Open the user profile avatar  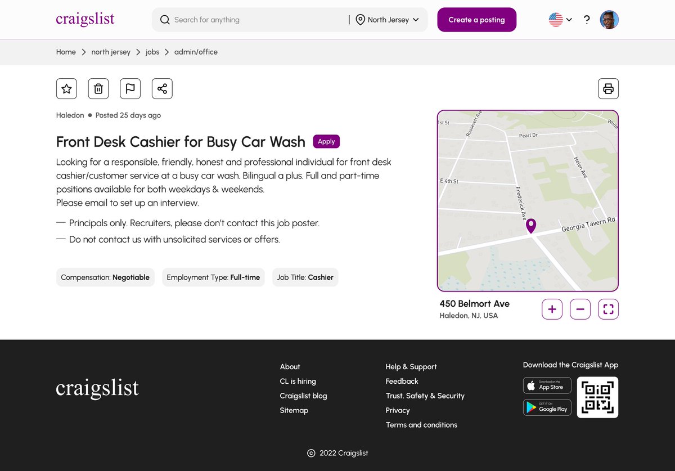click(609, 20)
